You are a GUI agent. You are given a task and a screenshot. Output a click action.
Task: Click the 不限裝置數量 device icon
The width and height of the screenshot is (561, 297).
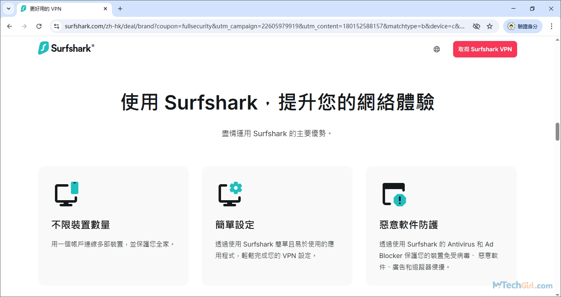(66, 194)
